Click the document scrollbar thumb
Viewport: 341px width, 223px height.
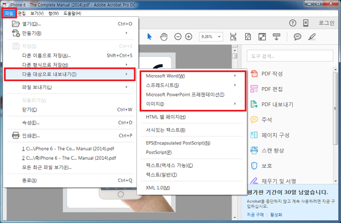point(234,56)
